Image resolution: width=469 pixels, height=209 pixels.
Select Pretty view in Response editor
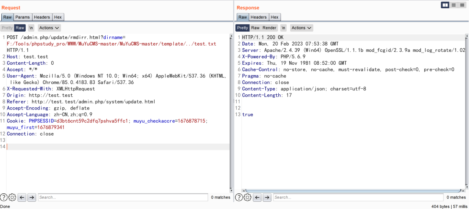[243, 28]
